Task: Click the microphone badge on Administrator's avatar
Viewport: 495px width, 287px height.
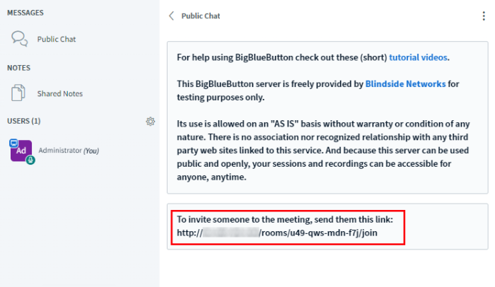Action: (x=30, y=160)
